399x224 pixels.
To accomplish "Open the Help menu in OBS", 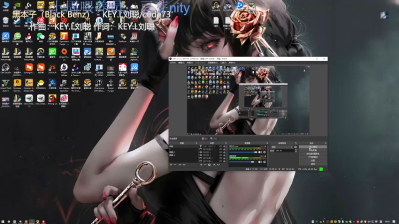I will 232,63.
